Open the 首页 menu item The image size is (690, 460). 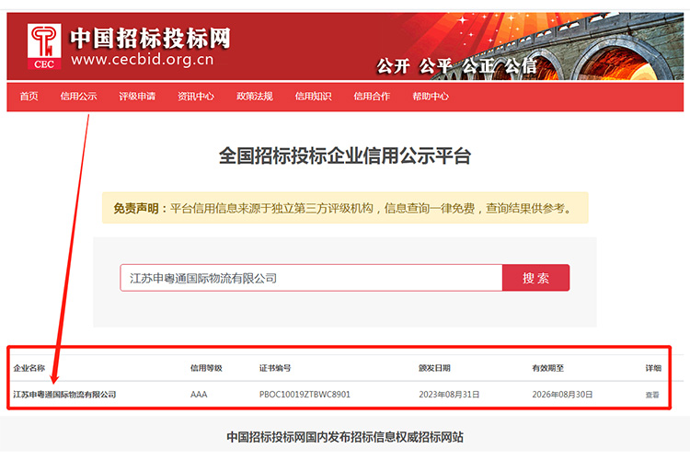click(x=29, y=97)
